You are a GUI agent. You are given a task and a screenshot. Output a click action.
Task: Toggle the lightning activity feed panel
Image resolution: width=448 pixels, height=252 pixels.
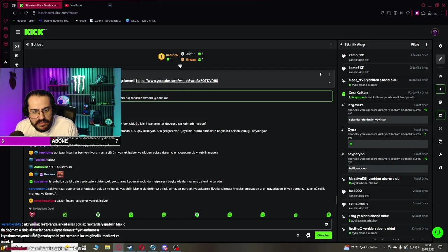[440, 89]
